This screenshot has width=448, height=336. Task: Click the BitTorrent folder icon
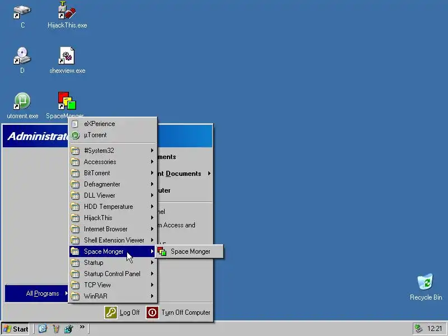click(75, 173)
